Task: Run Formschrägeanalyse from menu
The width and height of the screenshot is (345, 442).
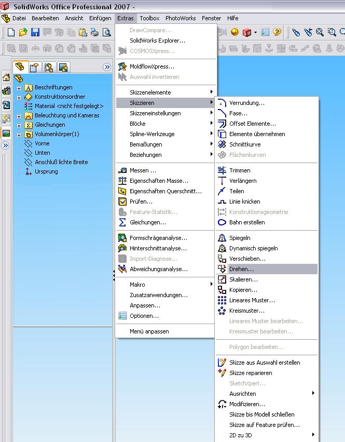Action: click(x=166, y=238)
